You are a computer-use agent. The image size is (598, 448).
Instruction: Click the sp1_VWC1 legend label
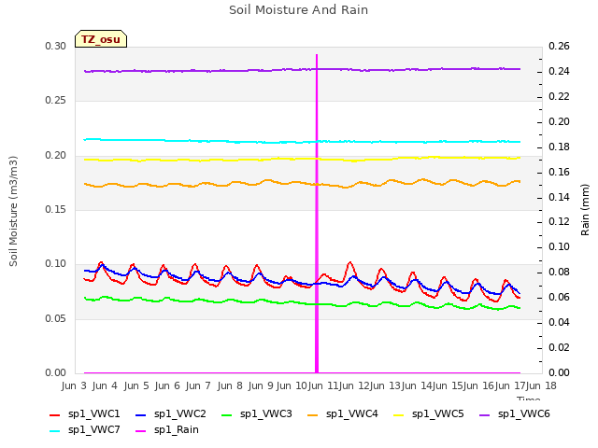[93, 413]
